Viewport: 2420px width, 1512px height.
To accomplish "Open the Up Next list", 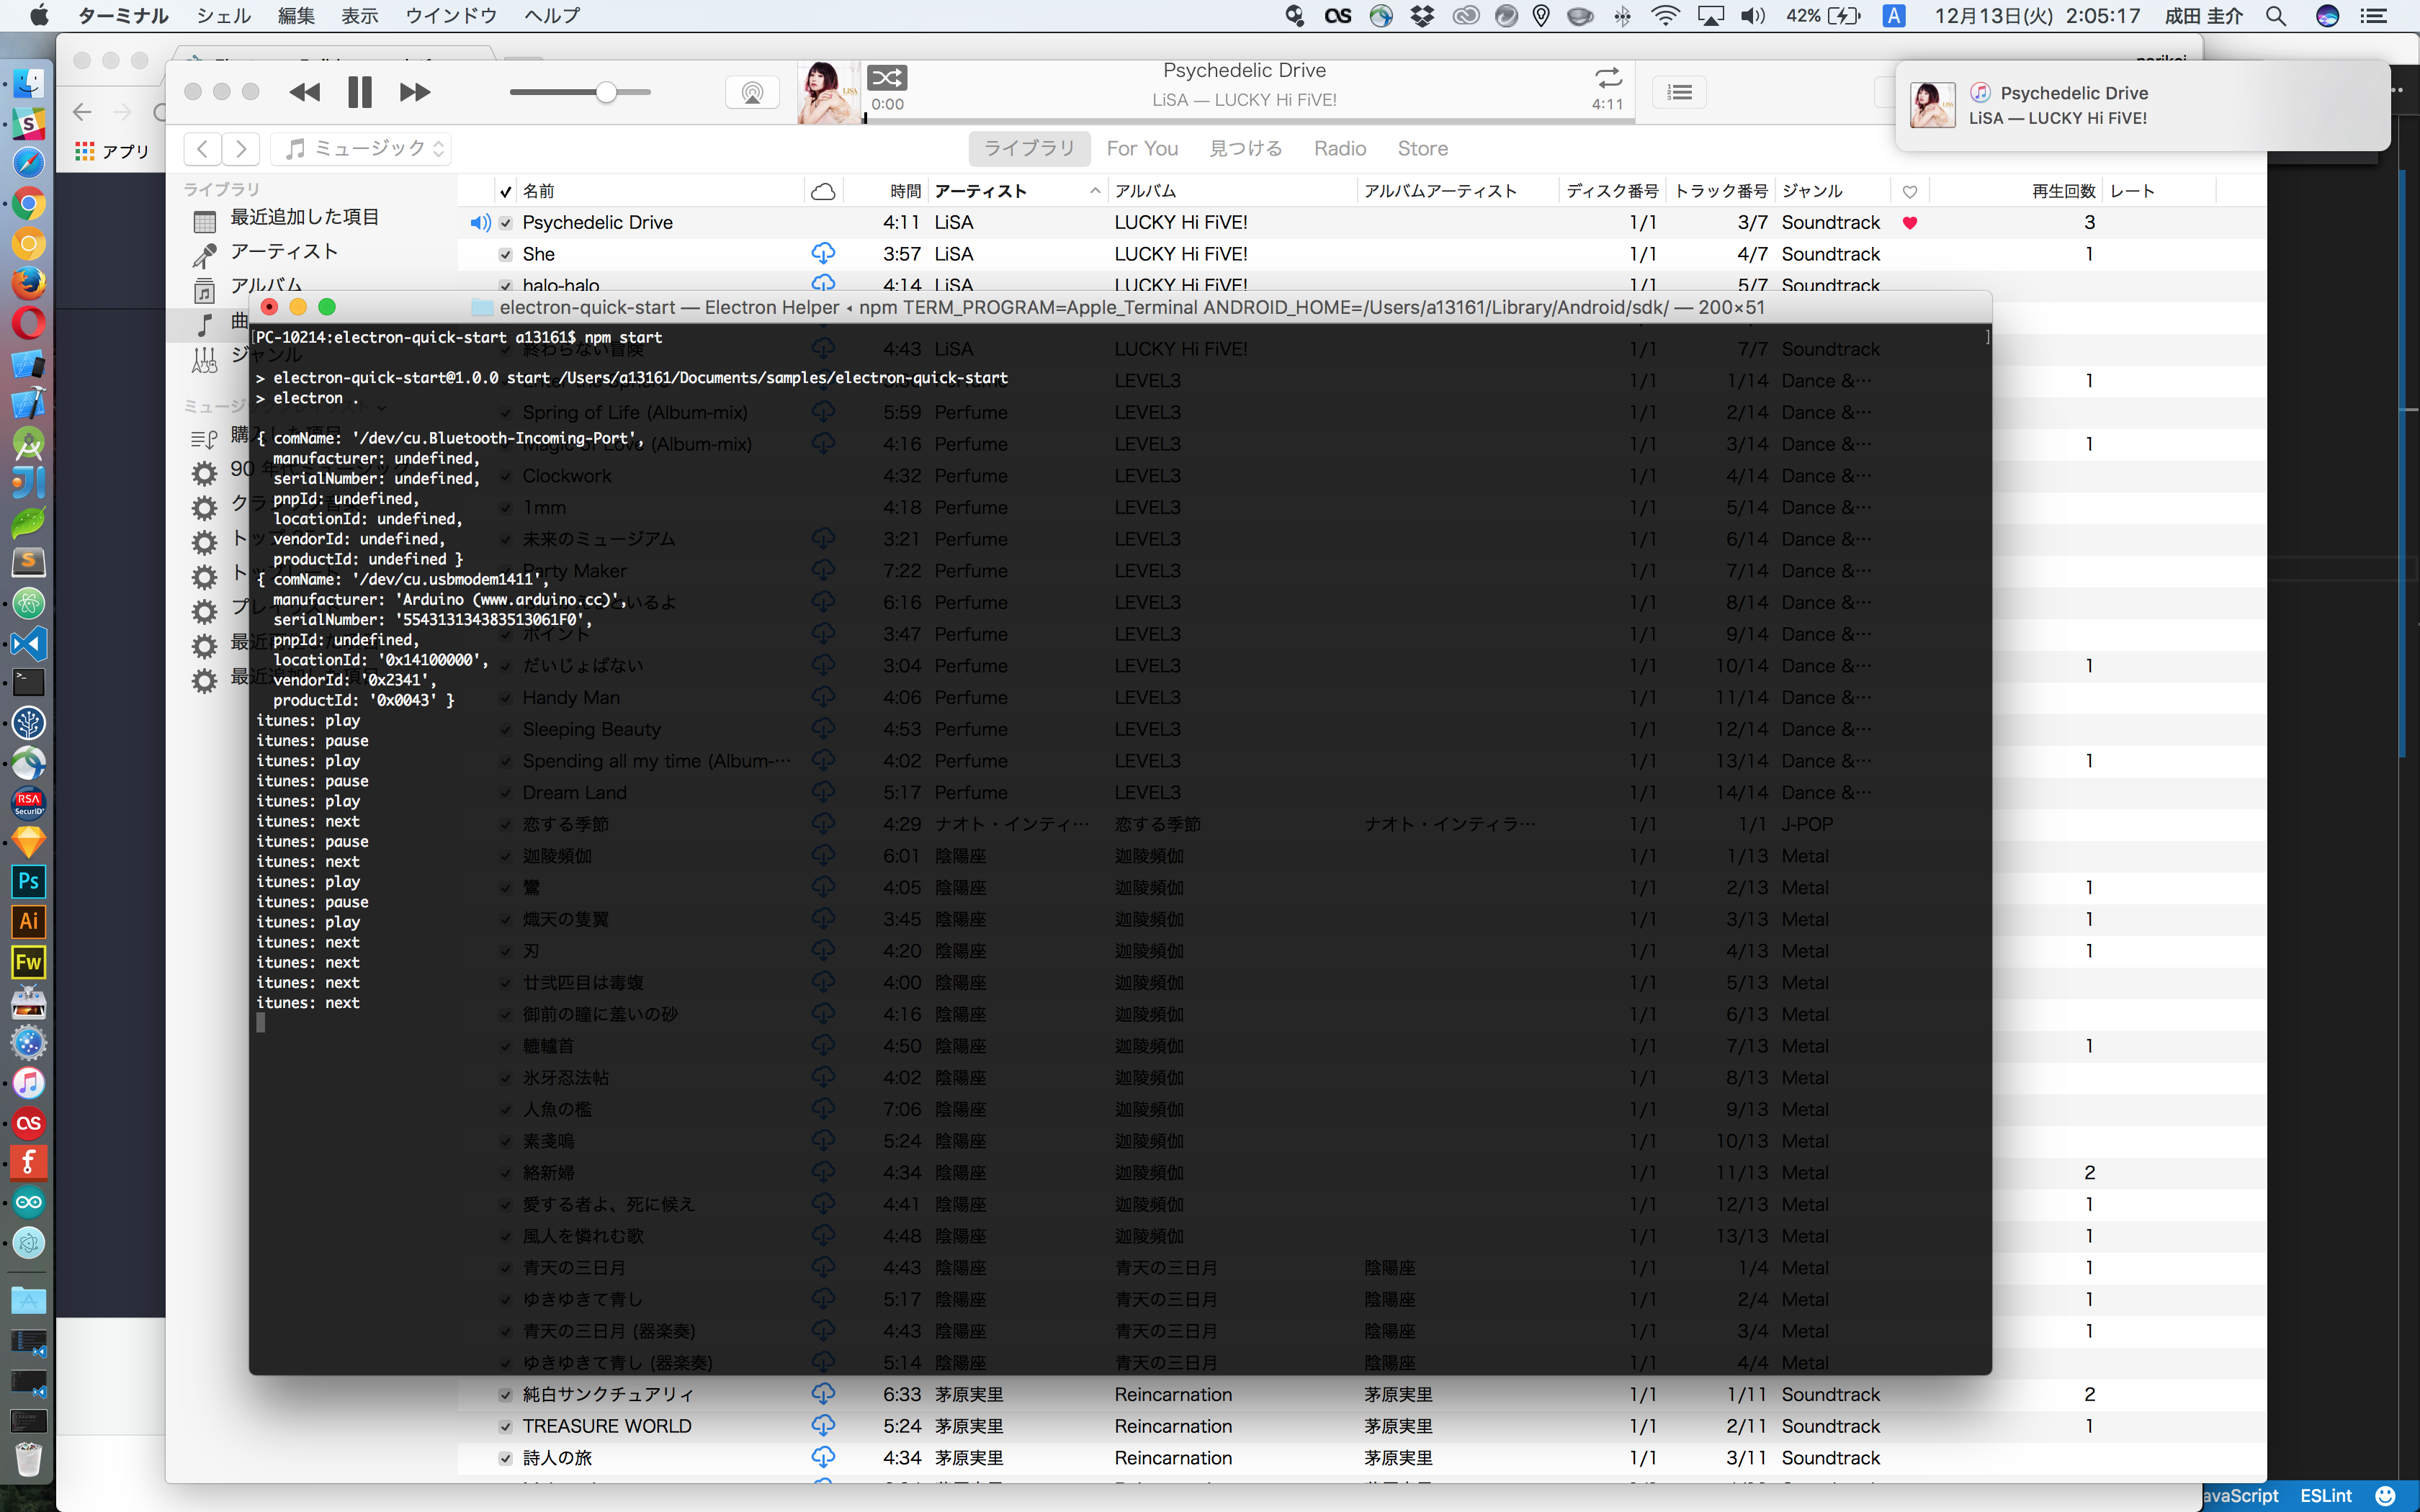I will point(1679,92).
